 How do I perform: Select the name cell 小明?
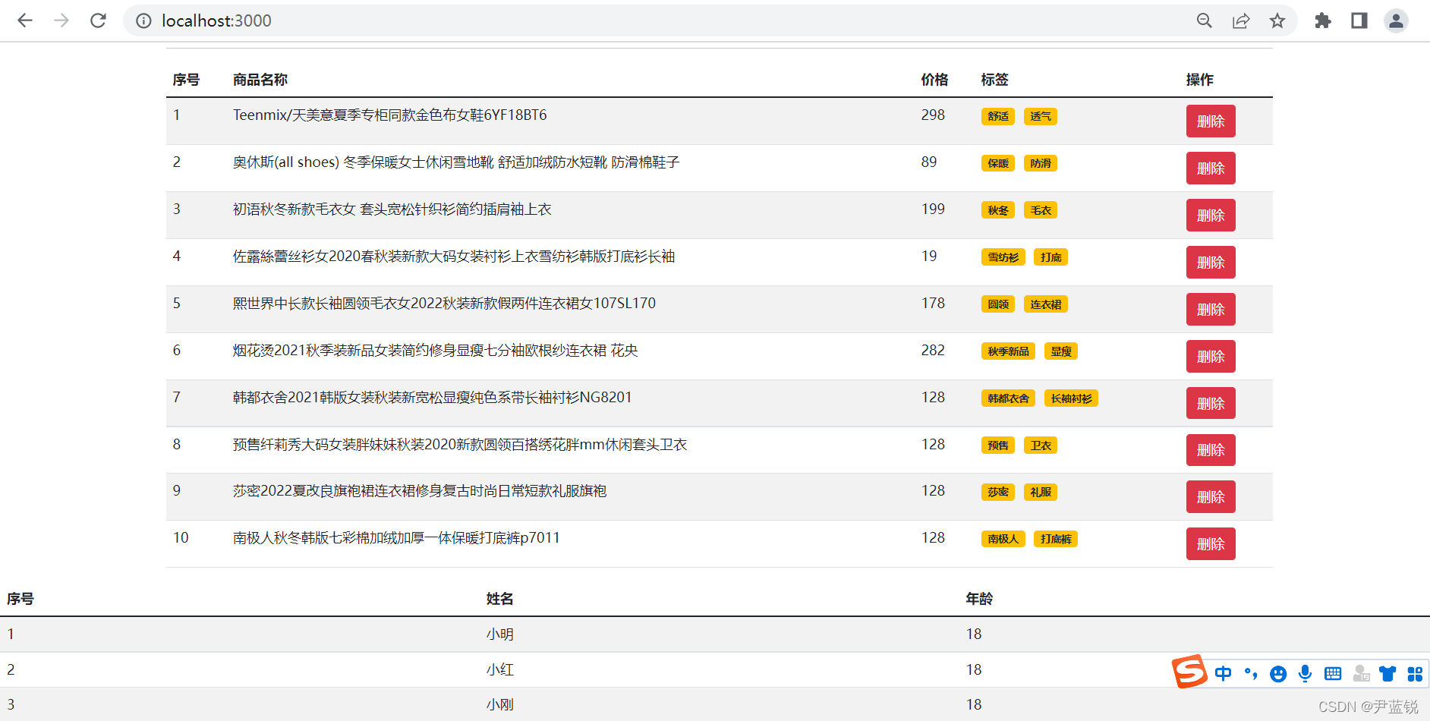500,634
